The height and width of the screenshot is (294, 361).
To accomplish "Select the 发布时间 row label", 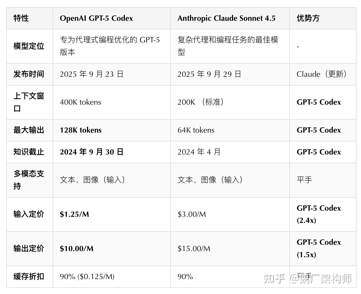I will tap(29, 74).
